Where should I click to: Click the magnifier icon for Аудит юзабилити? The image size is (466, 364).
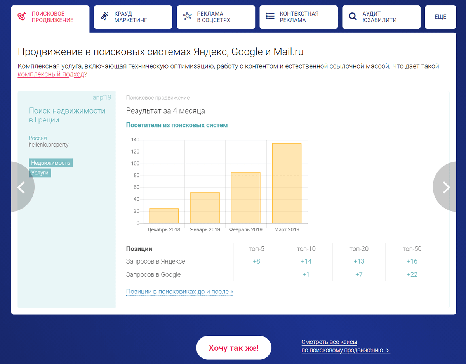[x=353, y=17]
